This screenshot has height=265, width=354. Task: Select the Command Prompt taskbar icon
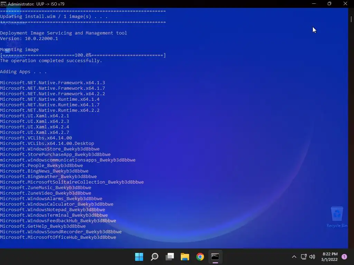tap(215, 257)
